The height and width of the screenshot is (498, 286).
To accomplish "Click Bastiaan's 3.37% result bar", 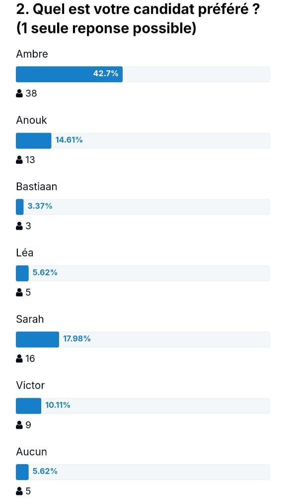I will click(x=143, y=207).
